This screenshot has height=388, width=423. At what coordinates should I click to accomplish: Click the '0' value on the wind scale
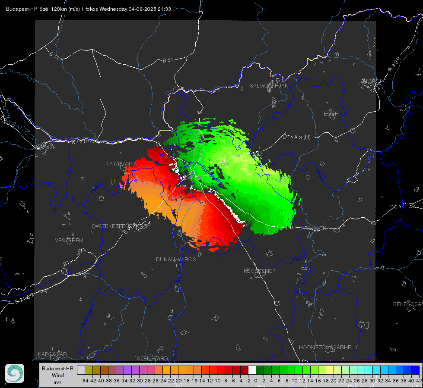tap(256, 381)
